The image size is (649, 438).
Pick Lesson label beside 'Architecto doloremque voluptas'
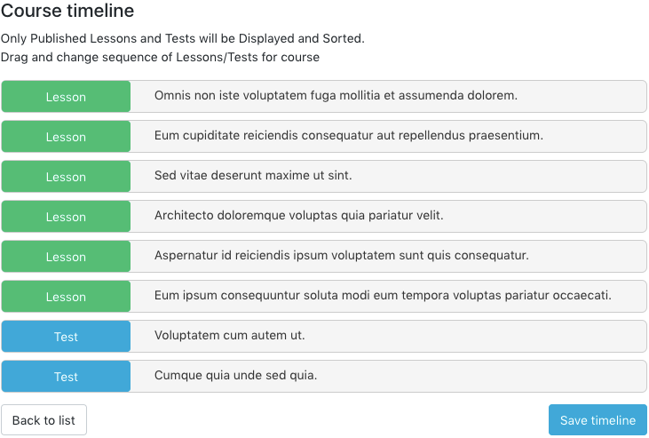click(66, 217)
